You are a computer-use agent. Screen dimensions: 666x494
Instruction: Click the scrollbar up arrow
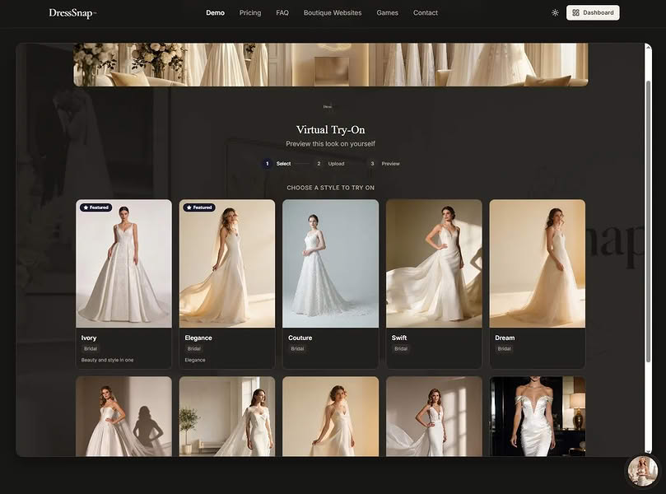click(648, 48)
